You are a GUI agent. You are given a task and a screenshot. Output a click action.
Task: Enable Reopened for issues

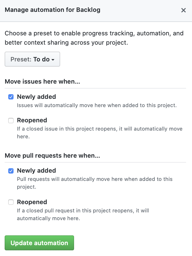pos(11,121)
